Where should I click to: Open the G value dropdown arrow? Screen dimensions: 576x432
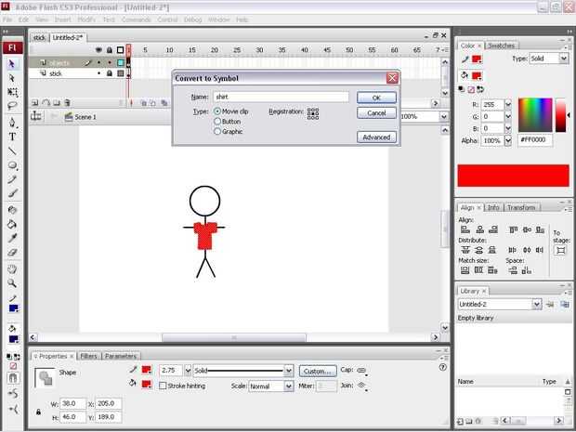(508, 117)
